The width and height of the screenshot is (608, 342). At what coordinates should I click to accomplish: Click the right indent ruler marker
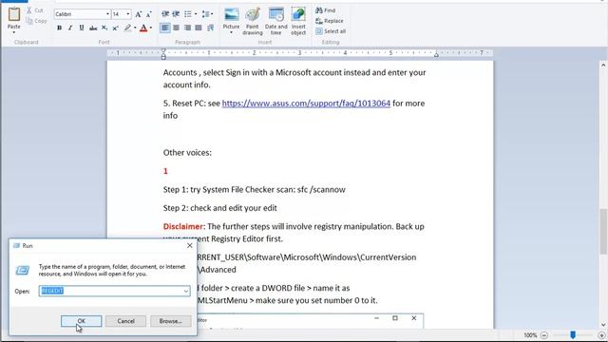[436, 55]
